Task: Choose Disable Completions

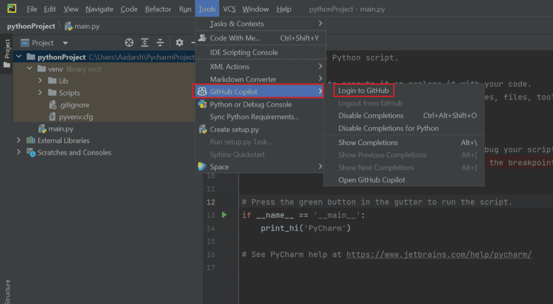Action: pos(404,115)
